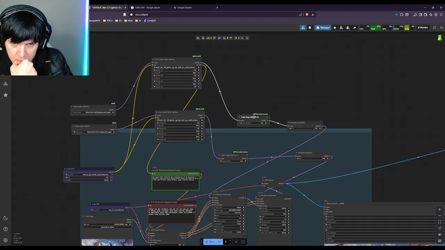Toggle return_with_leftover_noise in left KSampler
445x250 pixels.
click(x=229, y=232)
